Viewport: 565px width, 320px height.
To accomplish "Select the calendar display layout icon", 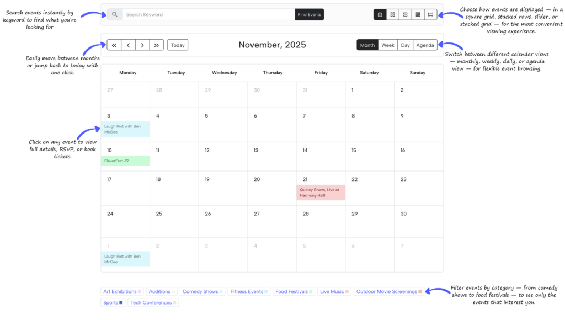I will click(x=380, y=15).
